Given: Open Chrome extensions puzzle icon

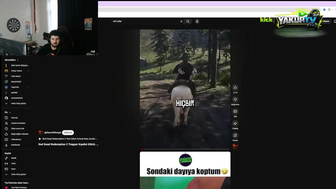Looking at the screenshot, I should tap(329, 10).
